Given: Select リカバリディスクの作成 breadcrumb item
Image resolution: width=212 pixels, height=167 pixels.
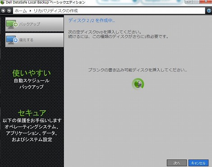Looking at the screenshot, I should tap(55, 11).
